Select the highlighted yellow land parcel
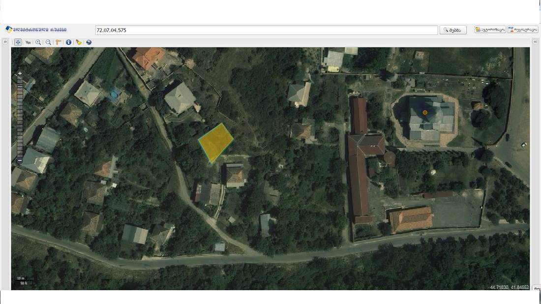The image size is (541, 304). click(216, 143)
